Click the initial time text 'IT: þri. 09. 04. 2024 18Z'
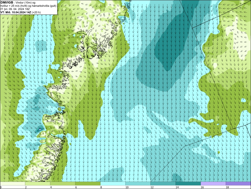 [x=15, y=9]
